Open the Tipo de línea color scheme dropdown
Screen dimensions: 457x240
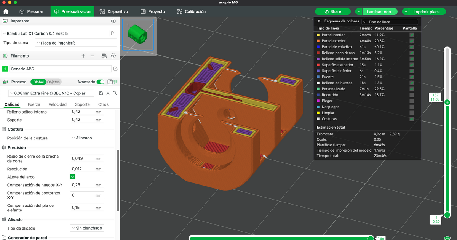(x=389, y=22)
